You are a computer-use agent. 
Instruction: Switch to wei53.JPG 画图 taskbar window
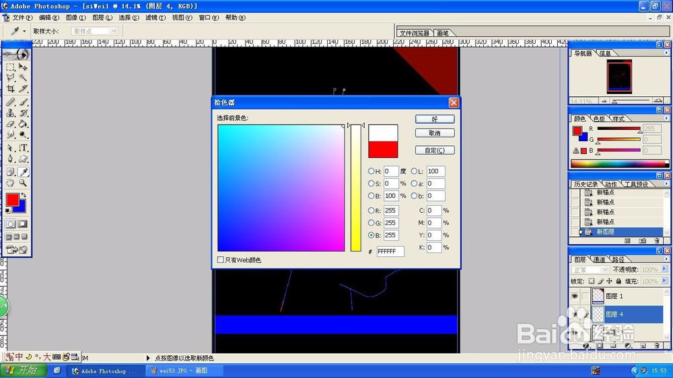click(184, 371)
